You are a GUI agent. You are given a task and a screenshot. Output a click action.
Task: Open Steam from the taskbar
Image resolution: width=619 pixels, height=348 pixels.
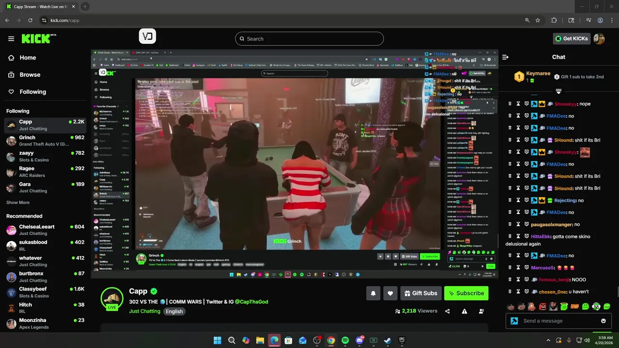[x=387, y=340]
